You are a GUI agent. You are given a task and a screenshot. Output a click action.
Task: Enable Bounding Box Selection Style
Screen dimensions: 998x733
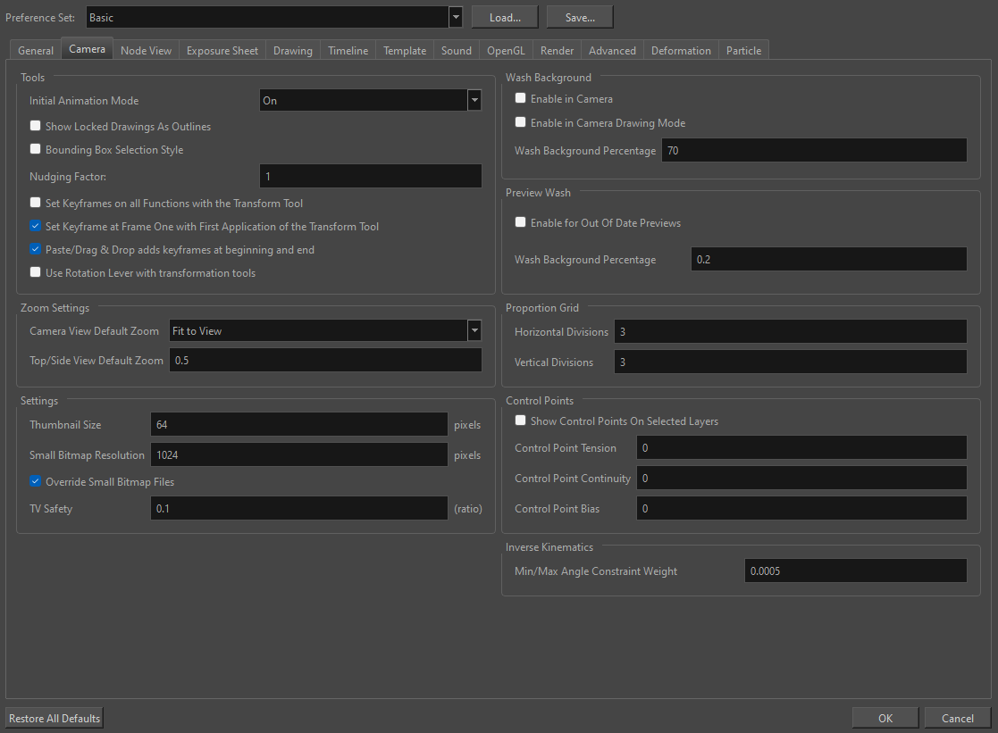35,150
